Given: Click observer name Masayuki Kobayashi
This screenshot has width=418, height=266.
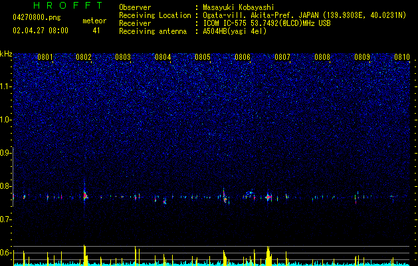Looking at the screenshot, I should tap(239, 7).
